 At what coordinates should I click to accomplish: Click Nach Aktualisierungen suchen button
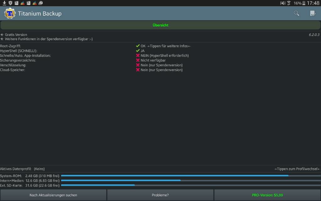(53, 195)
